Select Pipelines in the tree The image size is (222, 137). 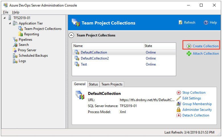pos(26,40)
